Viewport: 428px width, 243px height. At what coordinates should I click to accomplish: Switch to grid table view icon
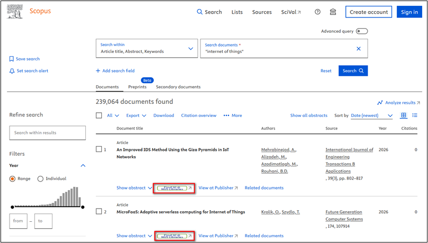pyautogui.click(x=404, y=115)
